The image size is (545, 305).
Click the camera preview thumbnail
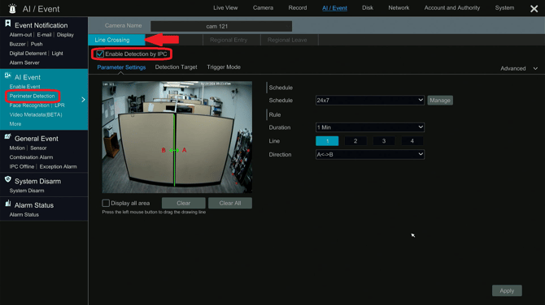(177, 137)
